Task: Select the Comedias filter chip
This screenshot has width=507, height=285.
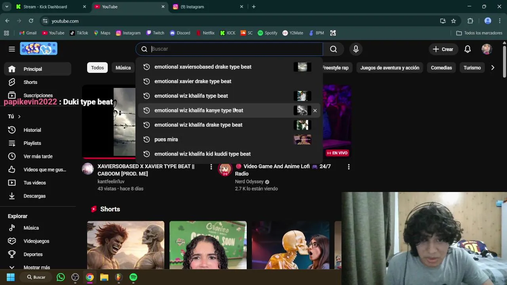Action: (441, 68)
